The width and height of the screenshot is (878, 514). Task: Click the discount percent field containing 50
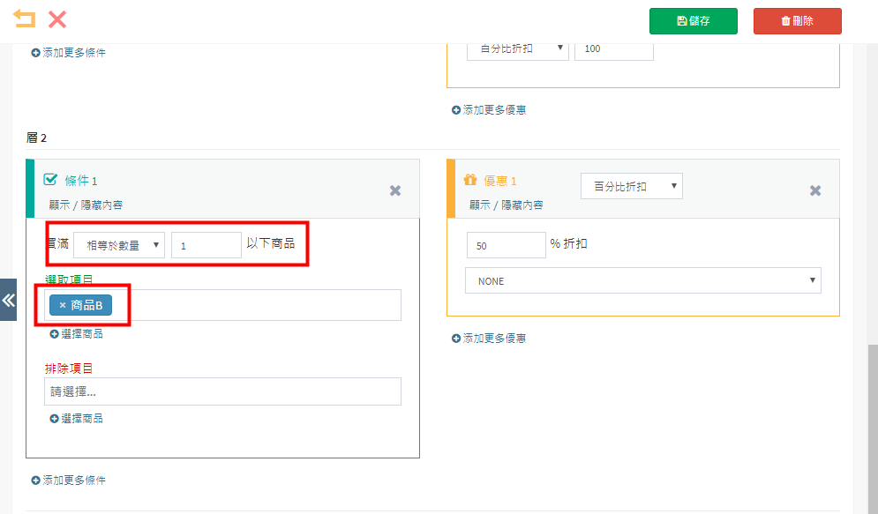click(x=507, y=245)
